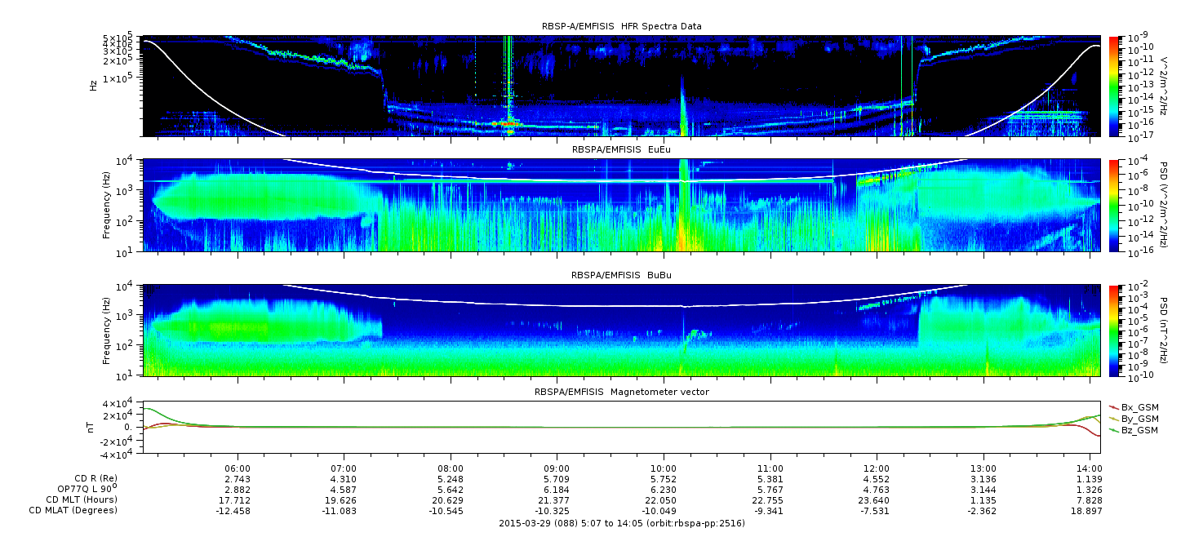Click the BuBu PSD color bar
This screenshot has width=1181, height=537.
click(1114, 331)
